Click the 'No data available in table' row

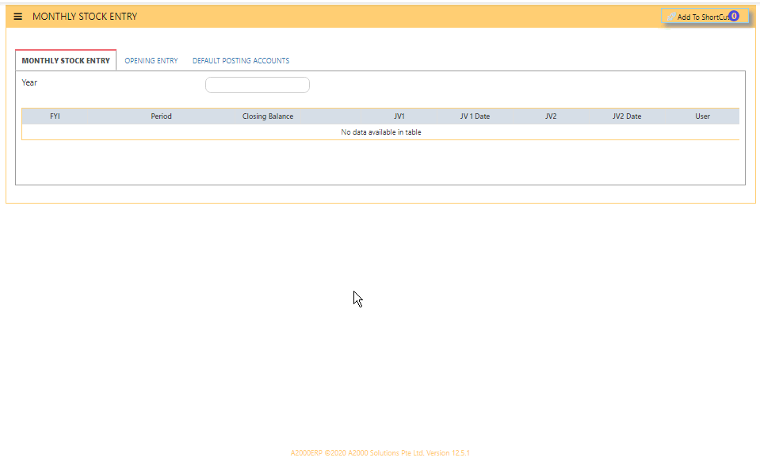pos(381,132)
